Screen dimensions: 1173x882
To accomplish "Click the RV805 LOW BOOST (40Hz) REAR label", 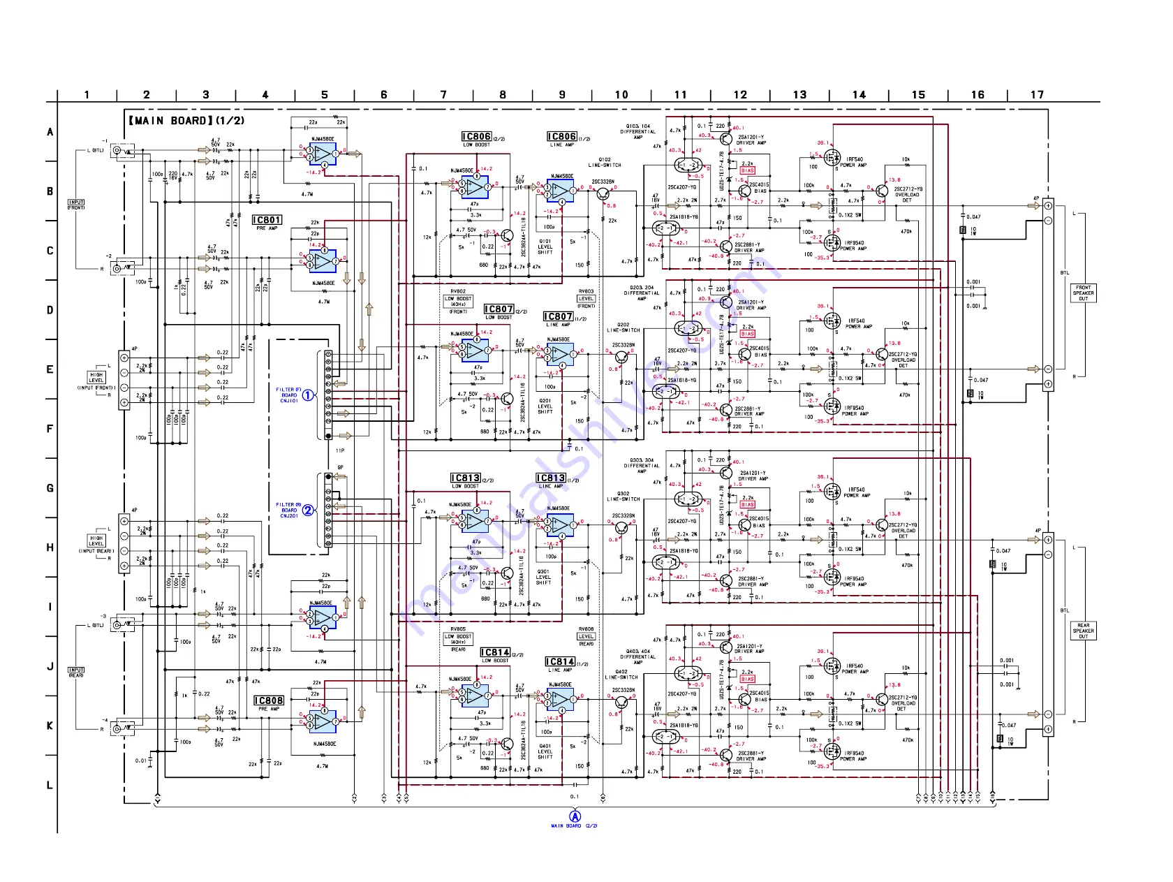I will tap(458, 639).
